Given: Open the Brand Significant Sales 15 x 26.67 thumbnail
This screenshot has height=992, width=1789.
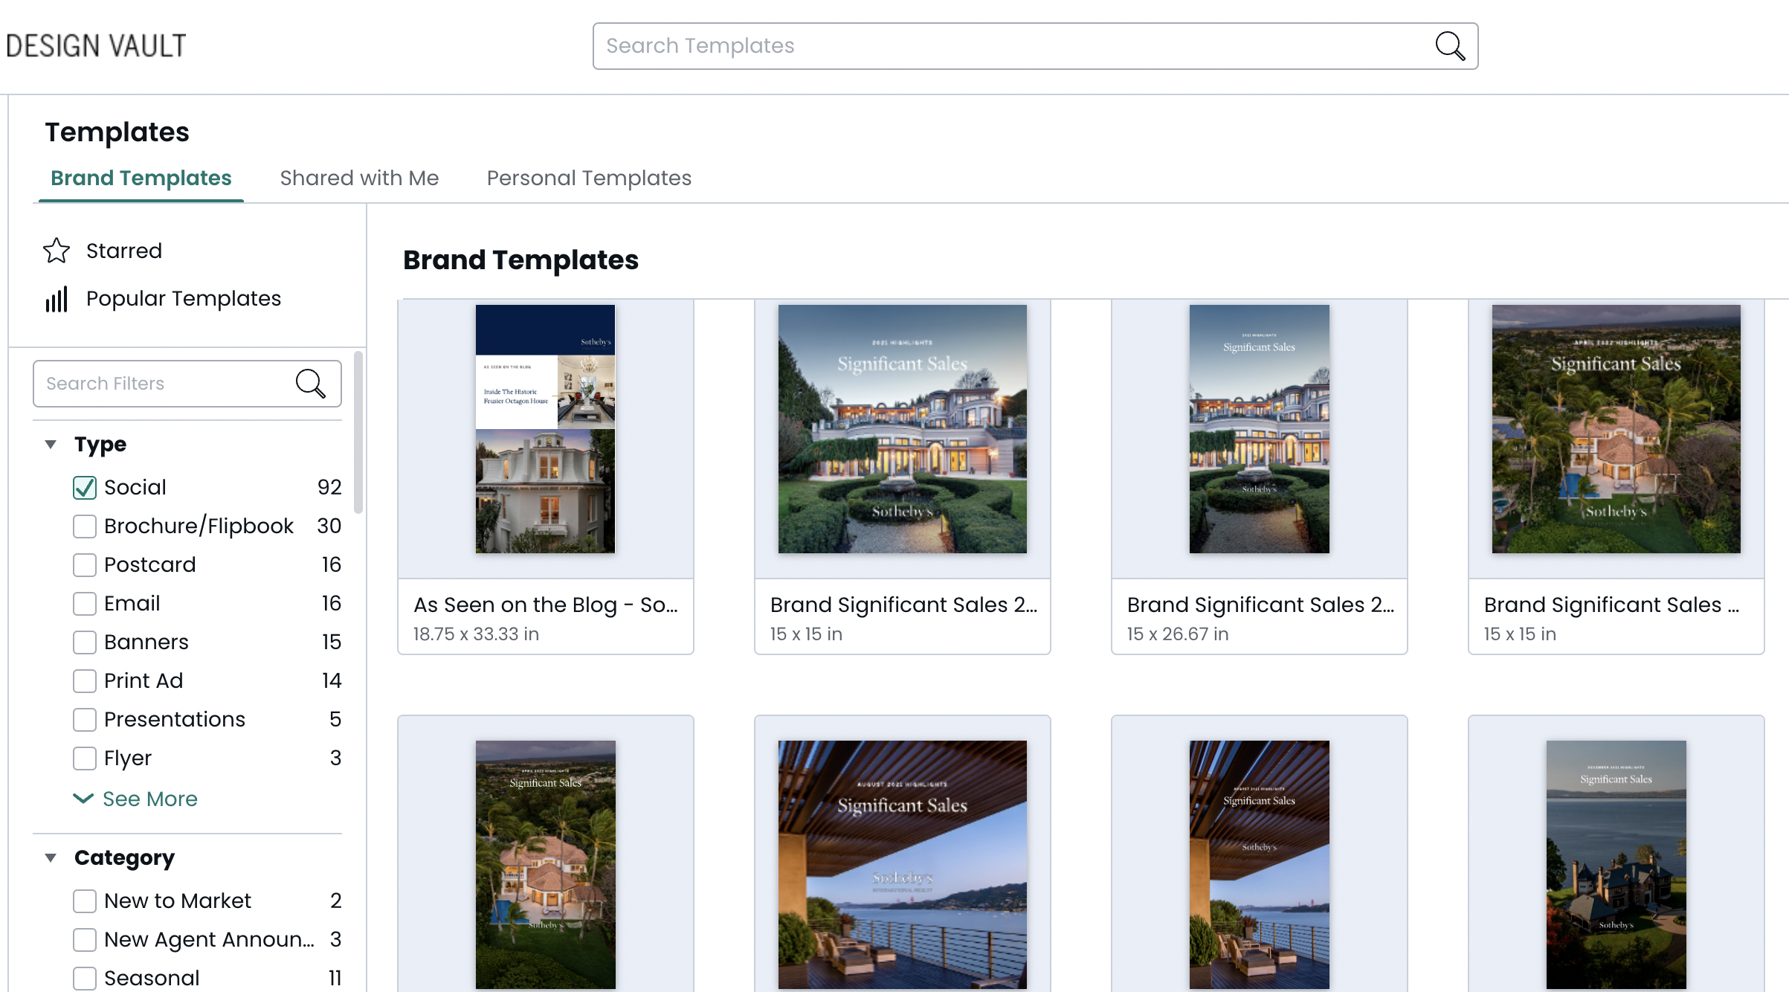Looking at the screenshot, I should [1259, 429].
